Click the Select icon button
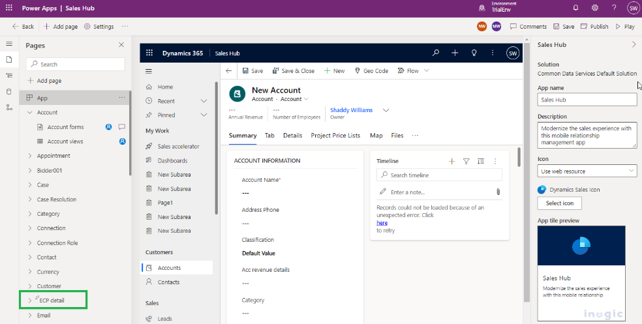The width and height of the screenshot is (642, 324). [x=559, y=203]
